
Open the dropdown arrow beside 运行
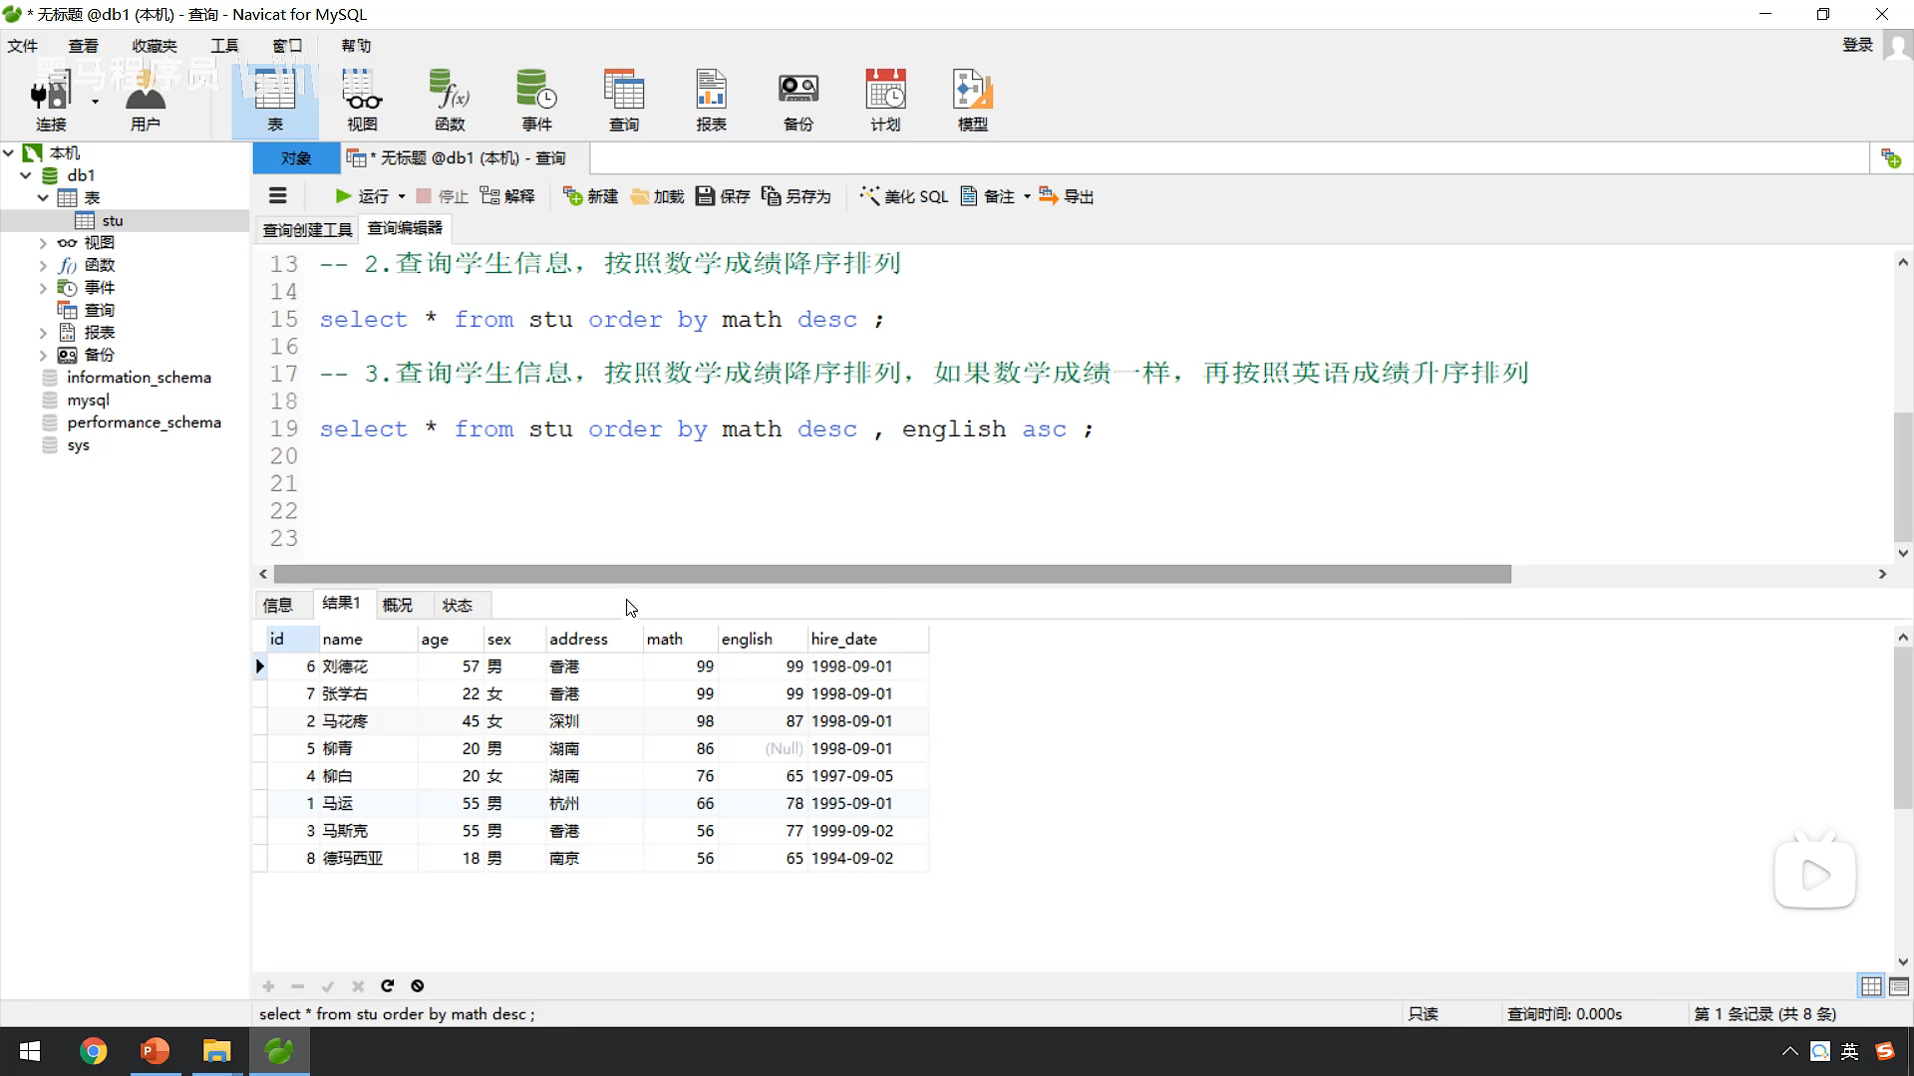[x=402, y=197]
